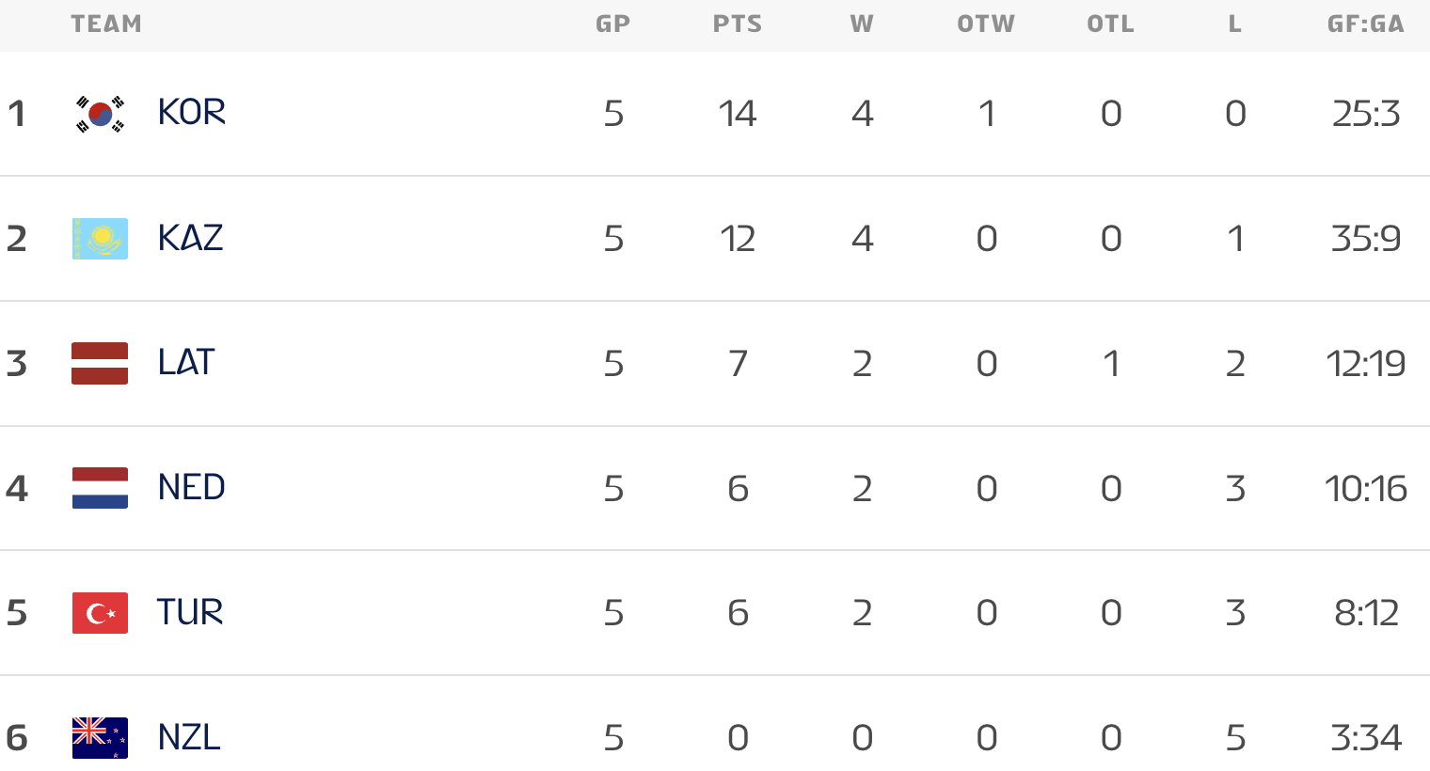Open the KOR team link
The image size is (1430, 771).
192,113
